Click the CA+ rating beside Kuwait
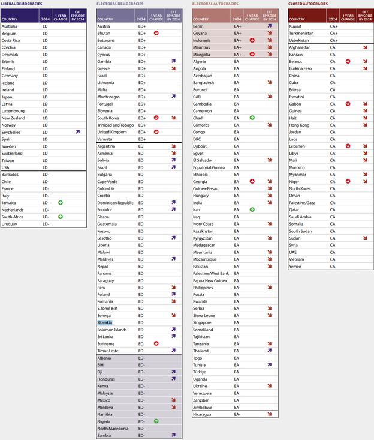The height and width of the screenshot is (440, 374). click(x=333, y=26)
